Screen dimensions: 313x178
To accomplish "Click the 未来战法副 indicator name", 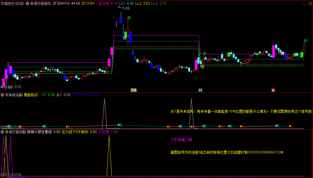I will pos(14,95).
